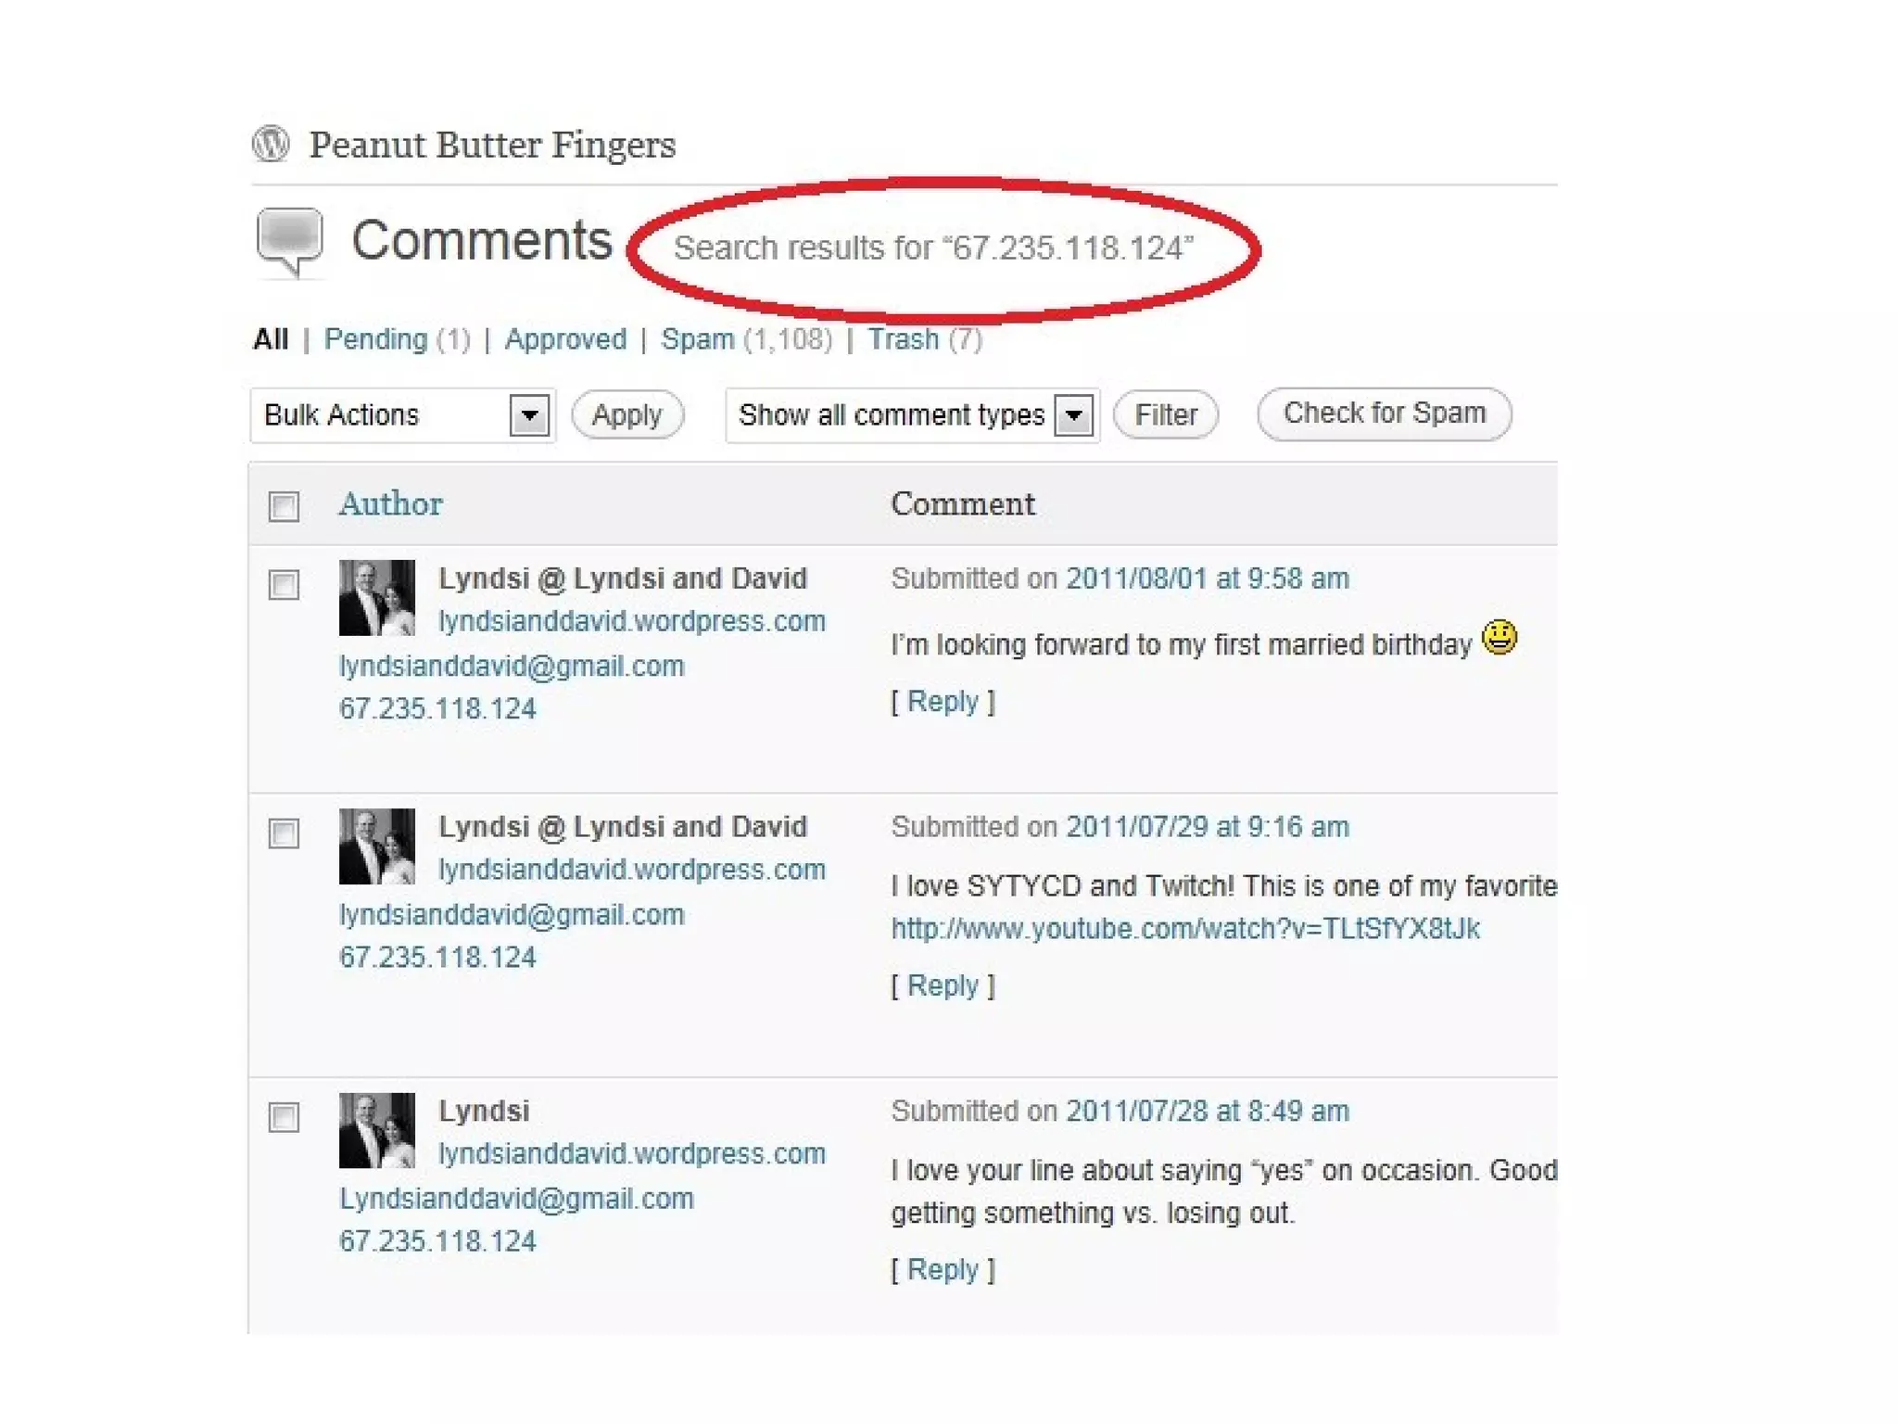Expand the Show all comment types dropdown
The height and width of the screenshot is (1424, 1898).
[912, 415]
